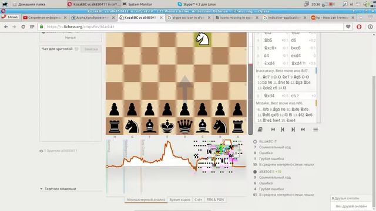
Task: Switch to the FEN & PGN tab
Action: click(215, 199)
